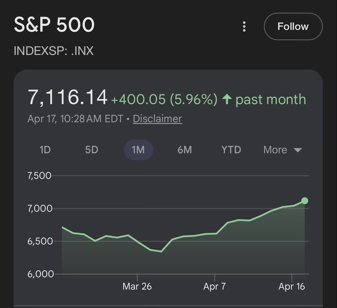Click the 7,500 y-axis label
Image resolution: width=337 pixels, height=308 pixels.
tap(39, 175)
